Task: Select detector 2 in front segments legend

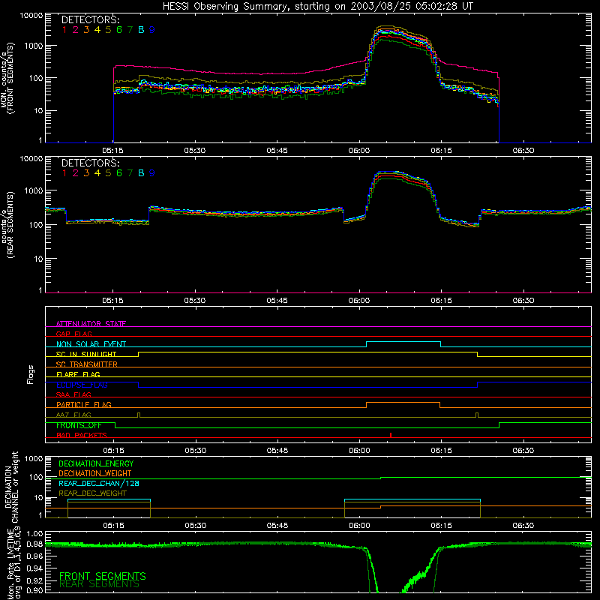Action: pos(76,30)
